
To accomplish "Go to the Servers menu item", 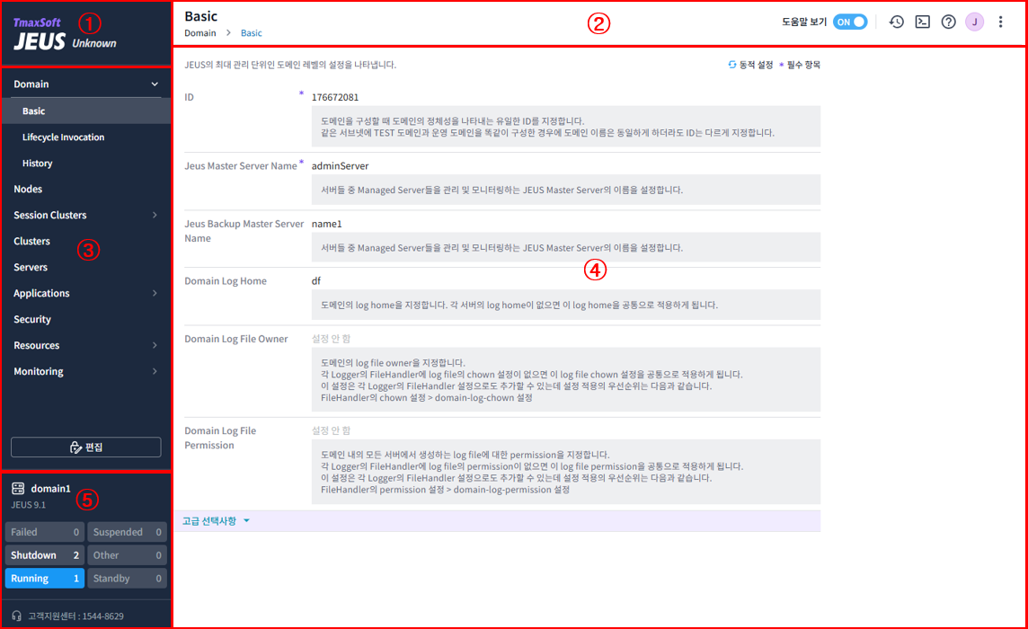I will [31, 268].
